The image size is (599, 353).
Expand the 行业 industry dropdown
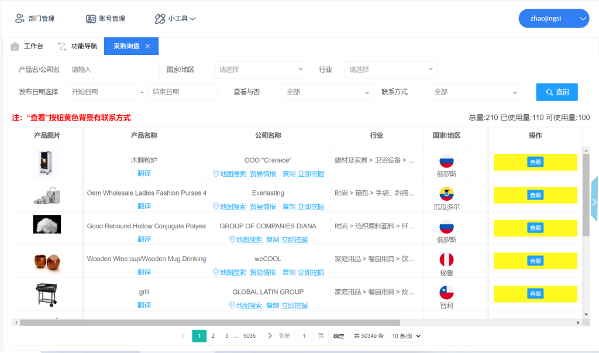click(x=391, y=70)
